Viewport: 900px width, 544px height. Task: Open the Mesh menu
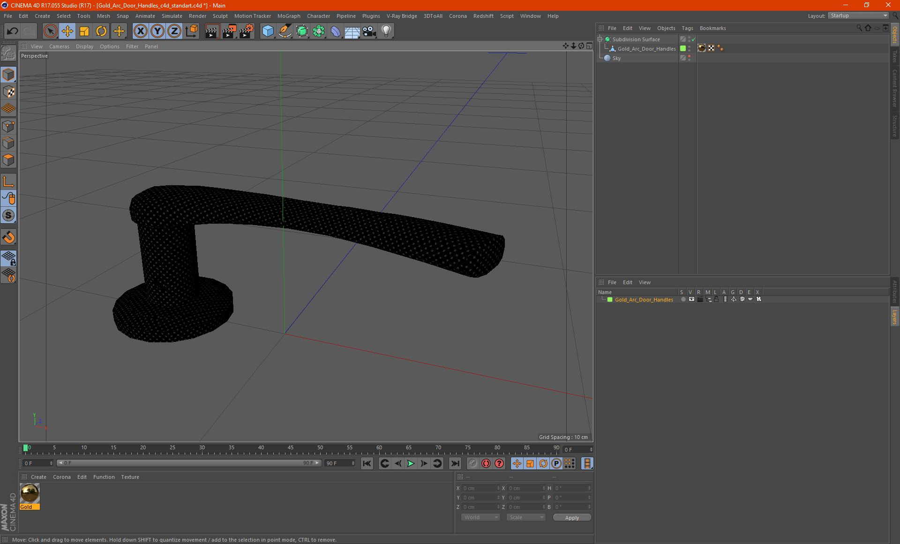pos(104,16)
